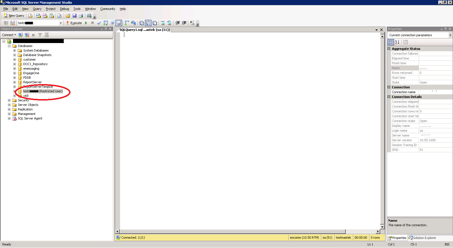Screen dimensions: 453x248
Task: Open Current connection parameters dropdown
Action: pyautogui.click(x=450, y=35)
